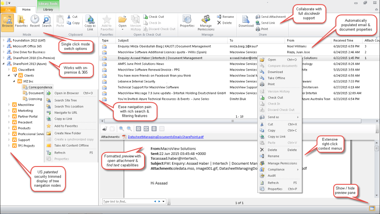Expand the TFS Projects tree node
380x214 pixels.
tap(9, 145)
